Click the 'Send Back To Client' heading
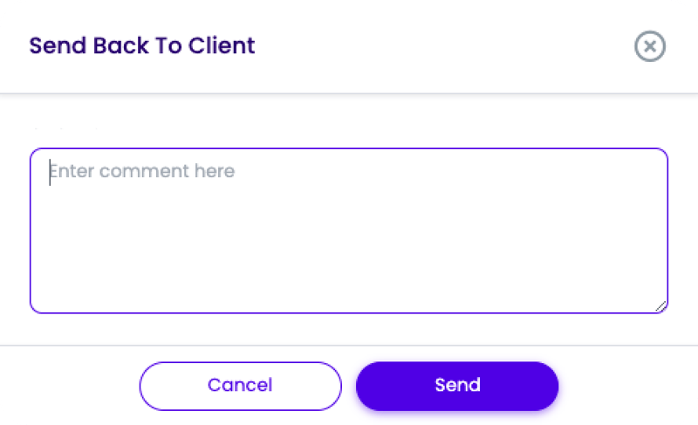 tap(142, 45)
